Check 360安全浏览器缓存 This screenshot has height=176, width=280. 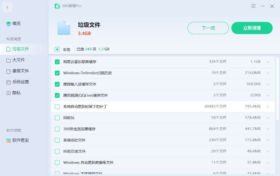57,129
